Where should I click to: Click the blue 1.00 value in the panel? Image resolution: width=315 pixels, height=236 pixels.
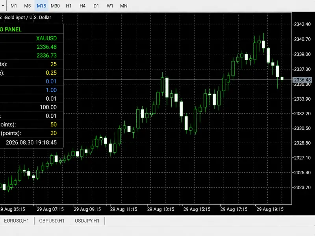[x=51, y=90]
